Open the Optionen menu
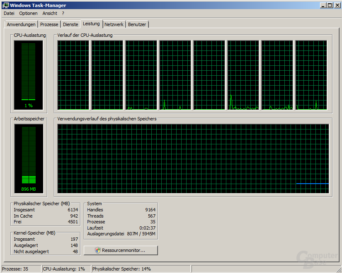 28,13
